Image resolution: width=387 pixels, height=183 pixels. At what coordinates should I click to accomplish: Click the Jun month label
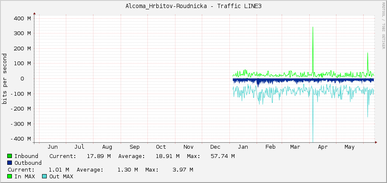coord(53,147)
